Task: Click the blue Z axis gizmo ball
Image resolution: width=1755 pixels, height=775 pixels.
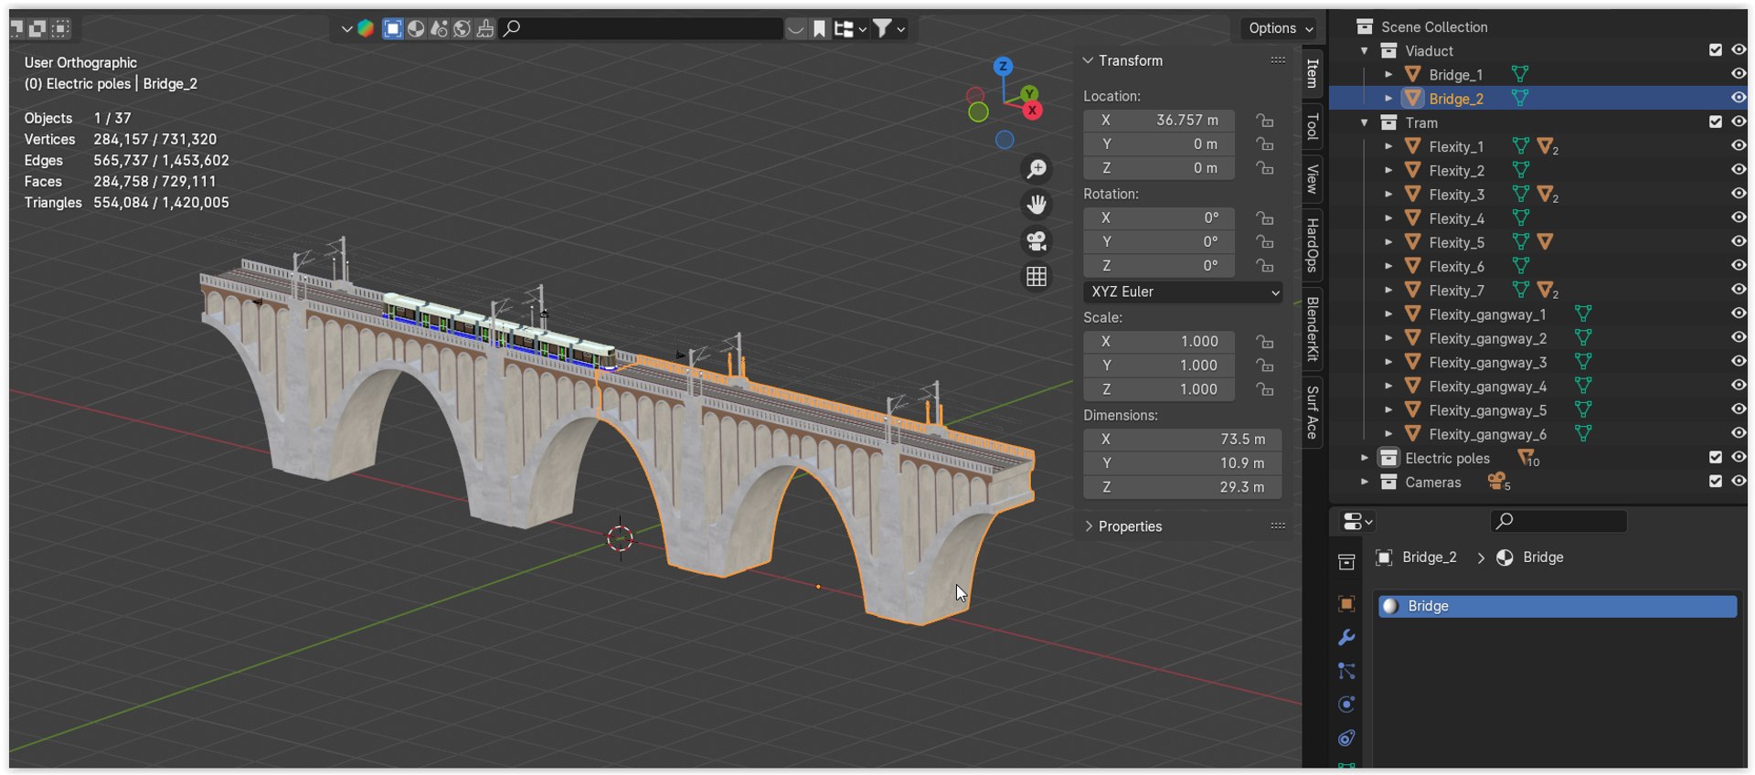Action: (1003, 67)
